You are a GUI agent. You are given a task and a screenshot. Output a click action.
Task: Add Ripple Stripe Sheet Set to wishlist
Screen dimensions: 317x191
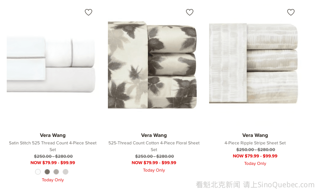point(291,12)
